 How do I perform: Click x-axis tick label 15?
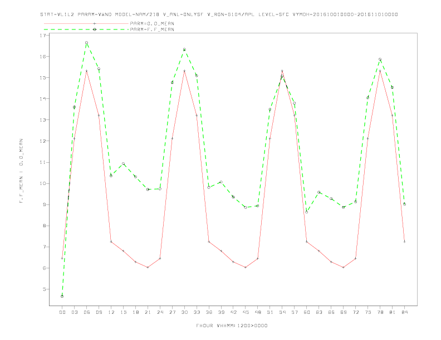123,312
